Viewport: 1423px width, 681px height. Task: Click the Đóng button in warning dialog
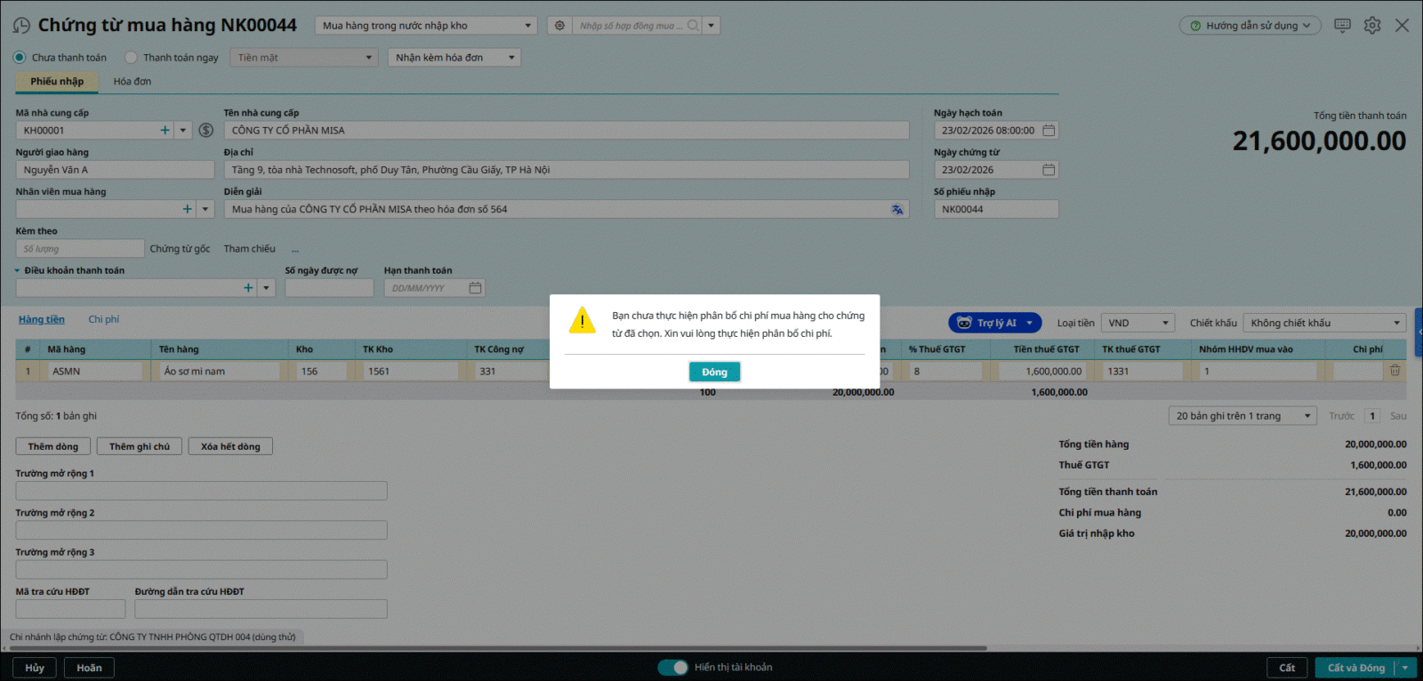[x=714, y=373]
